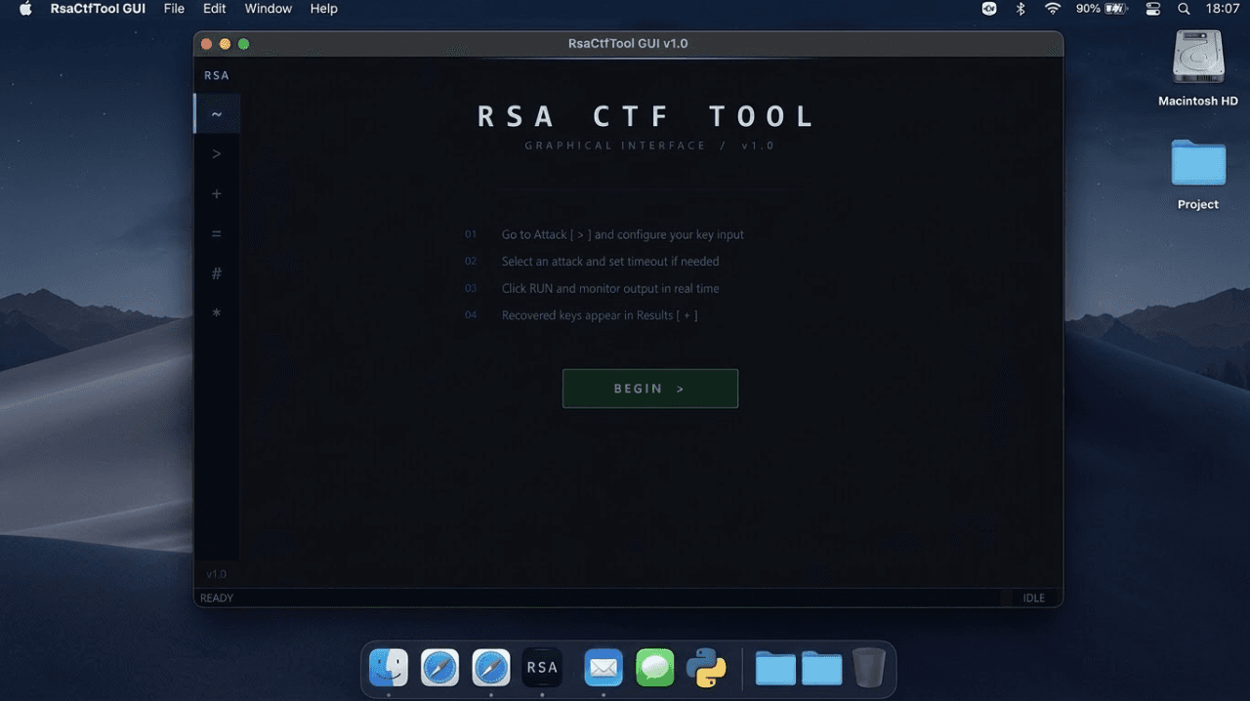Image resolution: width=1250 pixels, height=701 pixels.
Task: Click the = sidebar panel icon
Action: click(216, 233)
